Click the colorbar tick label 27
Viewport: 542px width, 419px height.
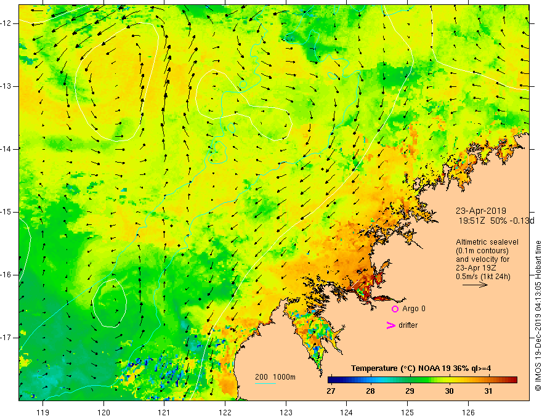[331, 391]
